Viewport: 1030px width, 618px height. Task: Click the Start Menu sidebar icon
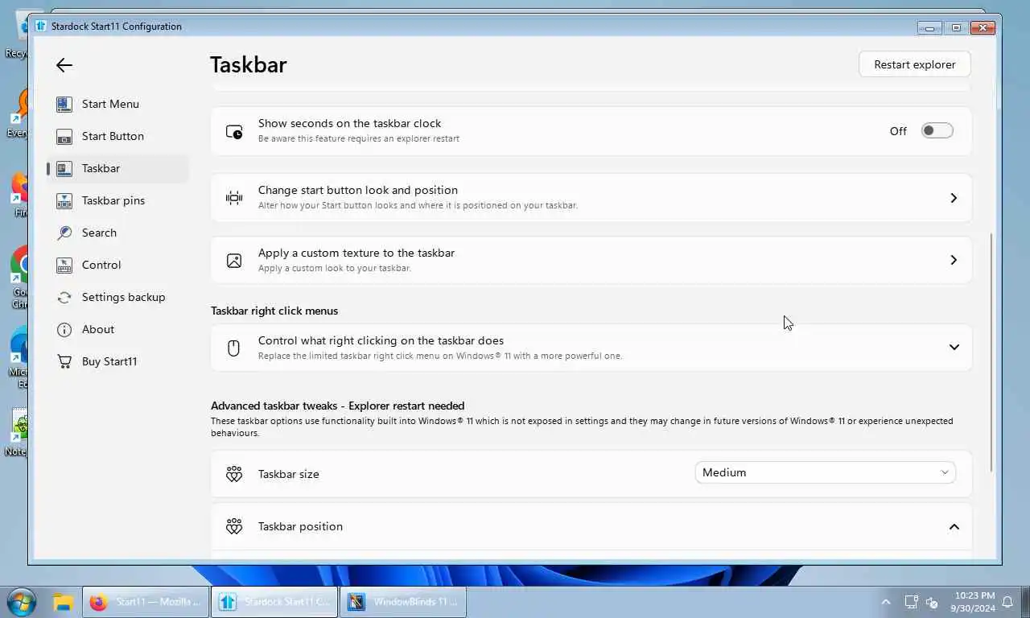64,104
